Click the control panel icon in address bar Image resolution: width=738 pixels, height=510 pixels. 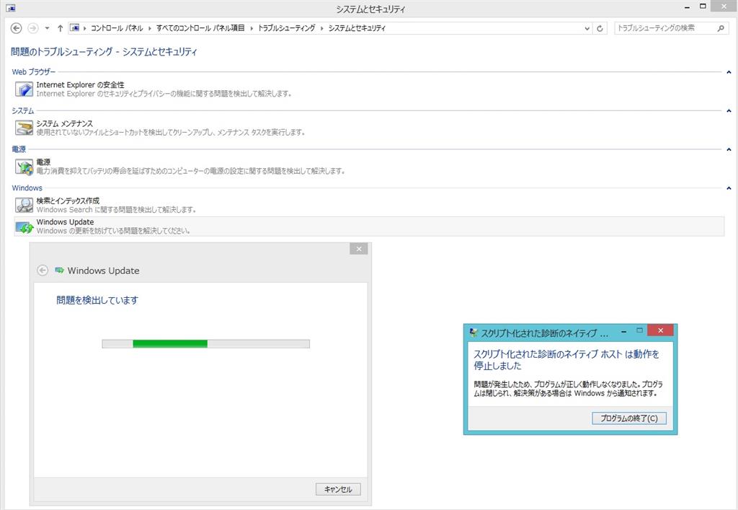coord(74,28)
